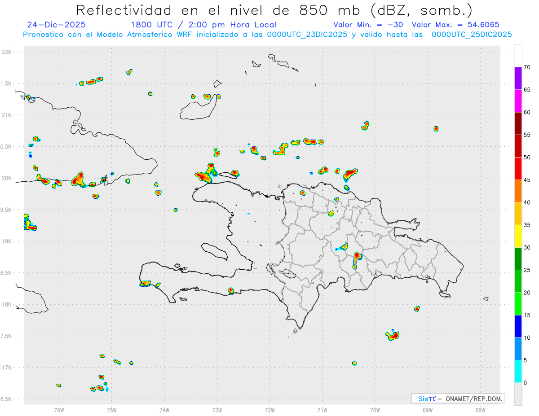The image size is (539, 416).
Task: Click the "74W" longitude axis label
Action: (x=164, y=410)
